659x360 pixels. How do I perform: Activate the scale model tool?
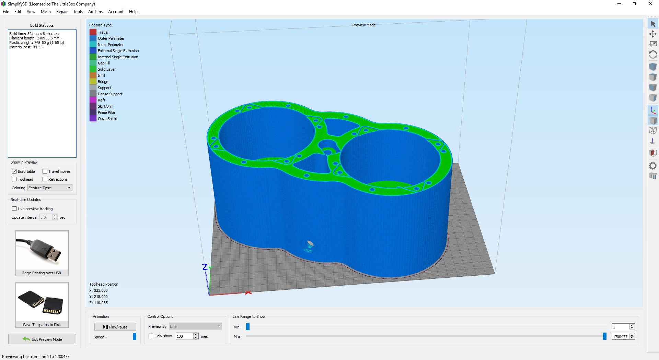coord(653,44)
